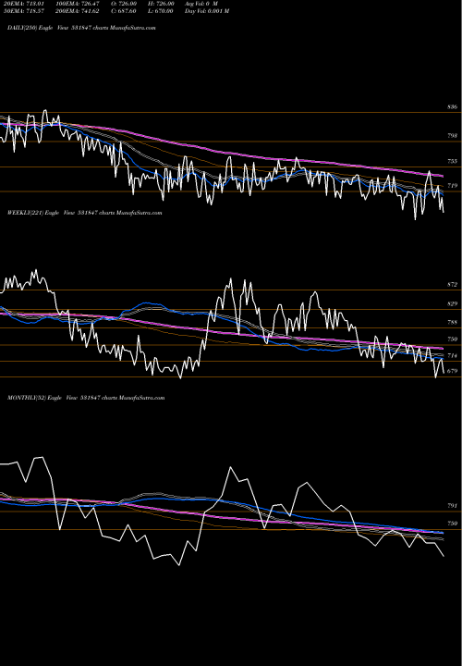This screenshot has width=462, height=666.
Task: Click the 788 price label on weekly chart
Action: point(452,323)
